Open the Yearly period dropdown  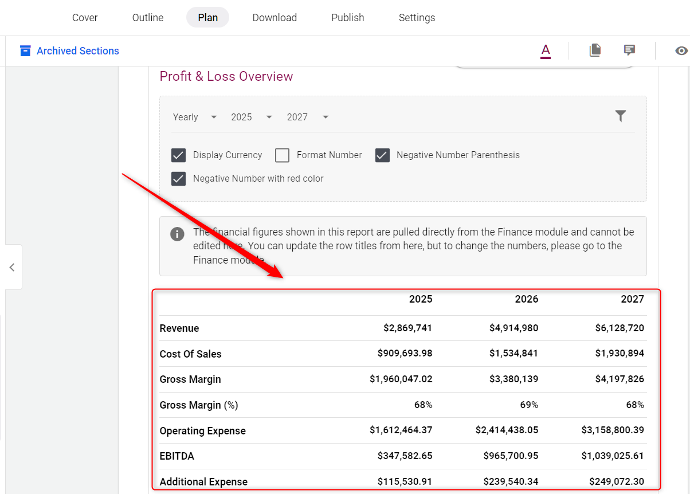(x=195, y=117)
